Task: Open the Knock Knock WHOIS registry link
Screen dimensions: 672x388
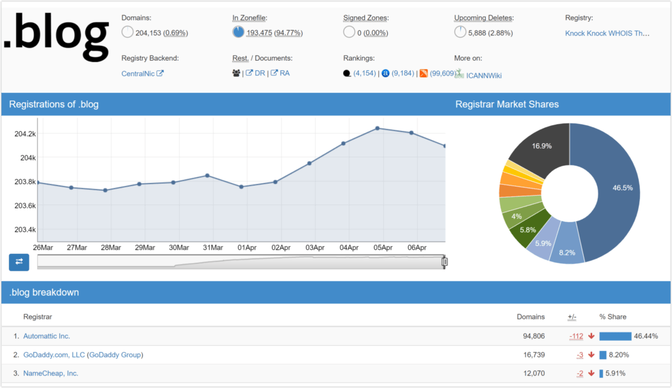Action: coord(607,33)
